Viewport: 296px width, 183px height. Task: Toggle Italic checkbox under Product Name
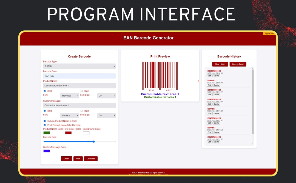click(82, 91)
